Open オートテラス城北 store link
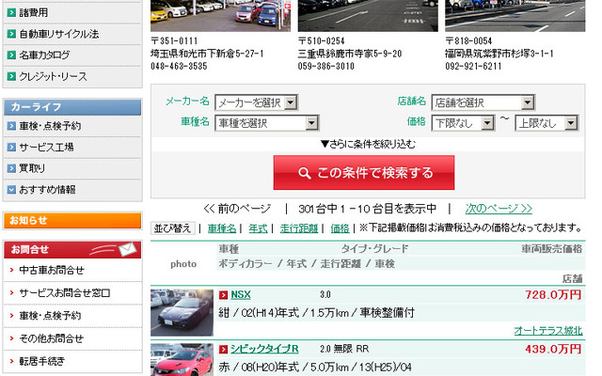Screen dimensions: 602x376 click(x=548, y=331)
